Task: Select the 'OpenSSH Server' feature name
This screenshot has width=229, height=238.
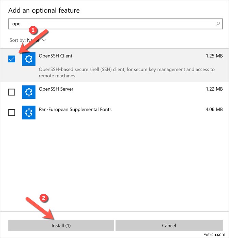Action: pyautogui.click(x=56, y=89)
